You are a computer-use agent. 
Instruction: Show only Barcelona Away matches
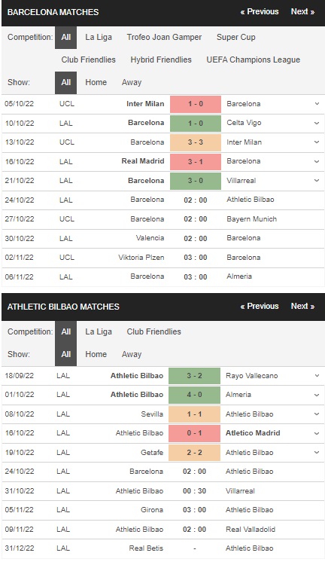point(132,82)
